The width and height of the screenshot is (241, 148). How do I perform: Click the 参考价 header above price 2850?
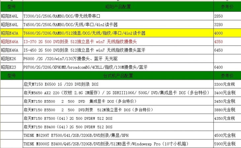(x=227, y=7)
